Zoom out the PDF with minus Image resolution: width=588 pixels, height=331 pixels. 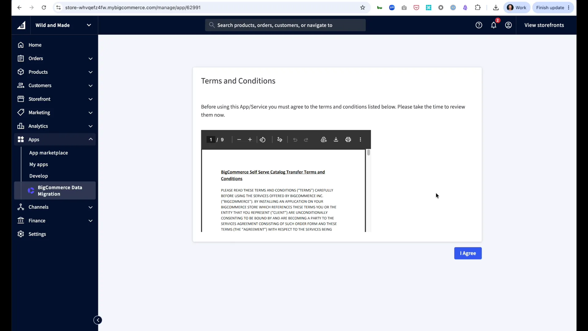point(239,140)
